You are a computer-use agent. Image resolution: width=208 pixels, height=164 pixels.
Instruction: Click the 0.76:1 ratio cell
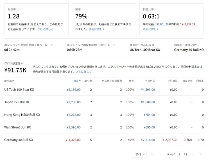pos(188,140)
